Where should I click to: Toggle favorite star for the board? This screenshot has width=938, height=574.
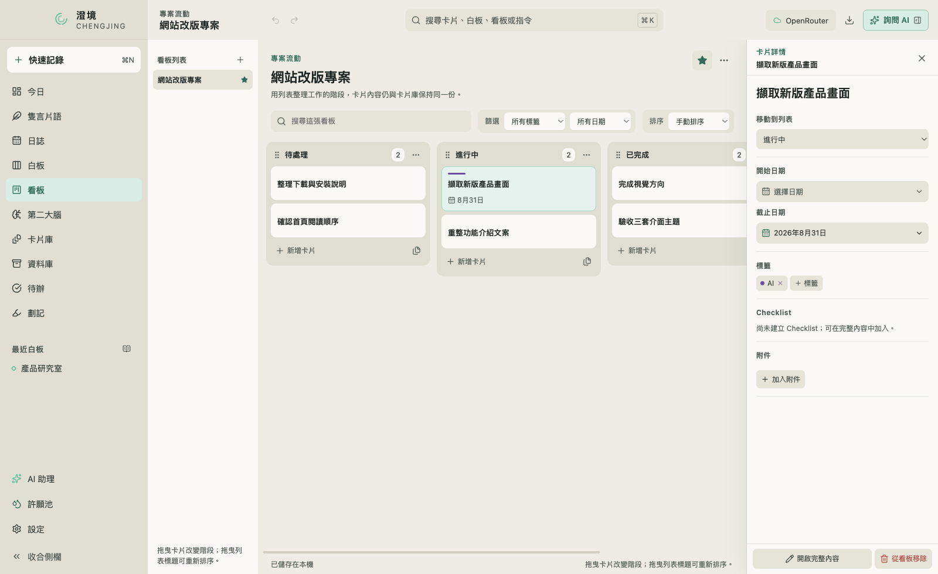(702, 60)
